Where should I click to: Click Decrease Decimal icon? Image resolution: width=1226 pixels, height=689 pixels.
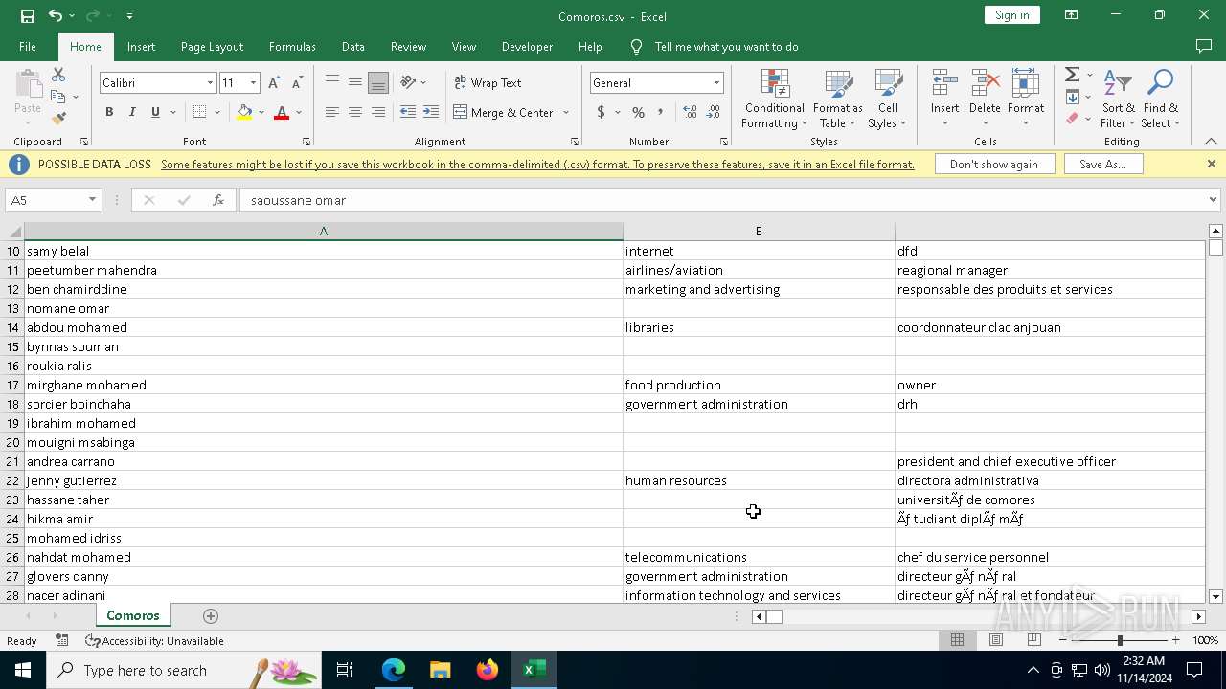713,112
